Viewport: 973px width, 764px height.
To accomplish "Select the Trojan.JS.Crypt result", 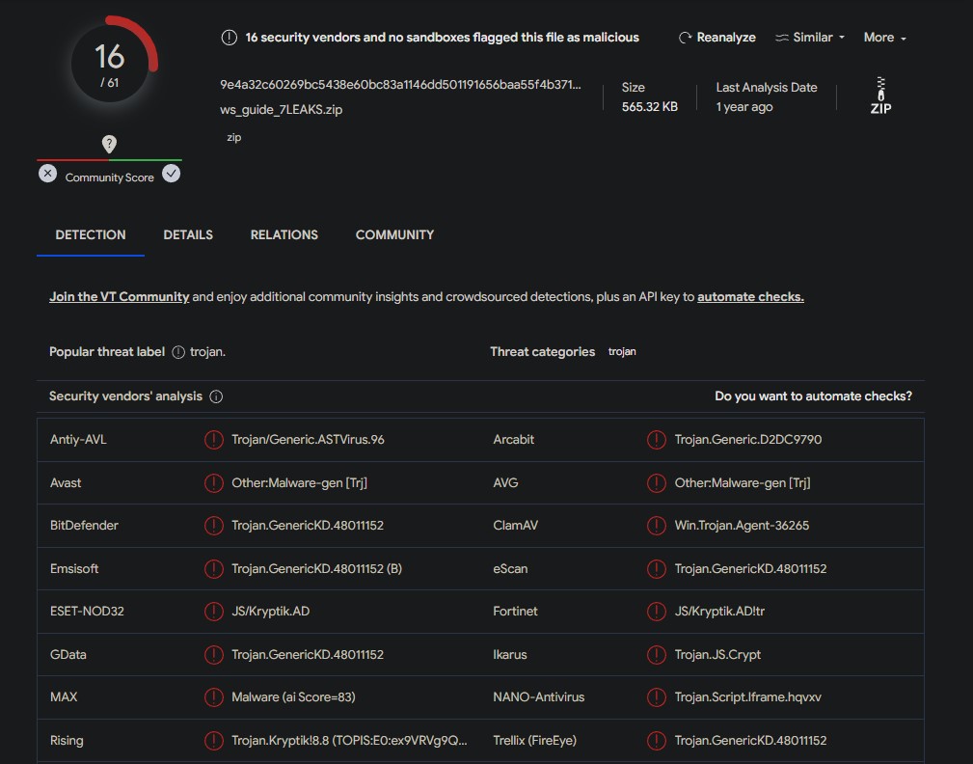I will [717, 655].
